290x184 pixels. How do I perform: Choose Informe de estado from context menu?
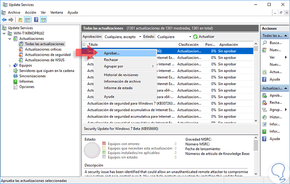click(125, 88)
